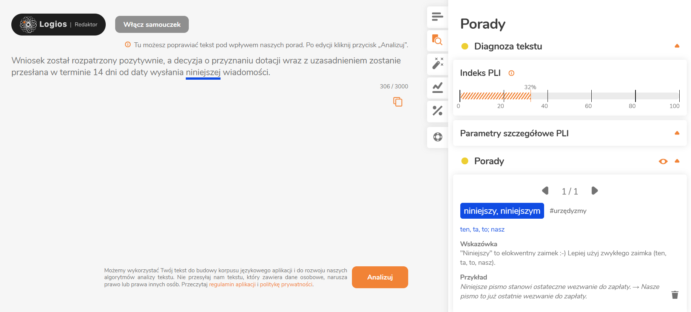
Task: Click the next advice arrow
Action: (595, 191)
